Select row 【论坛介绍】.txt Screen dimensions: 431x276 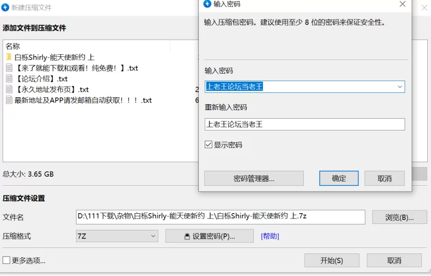click(101, 78)
